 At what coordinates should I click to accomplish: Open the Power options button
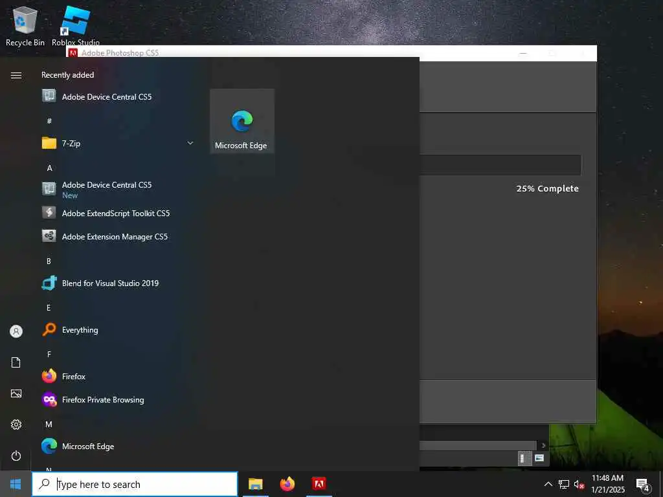pyautogui.click(x=16, y=456)
